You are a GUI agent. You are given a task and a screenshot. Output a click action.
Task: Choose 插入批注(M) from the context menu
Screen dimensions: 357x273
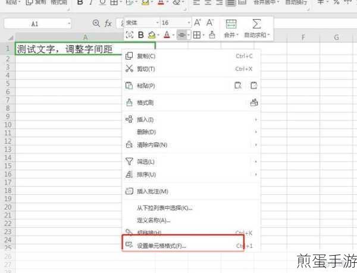click(191, 191)
